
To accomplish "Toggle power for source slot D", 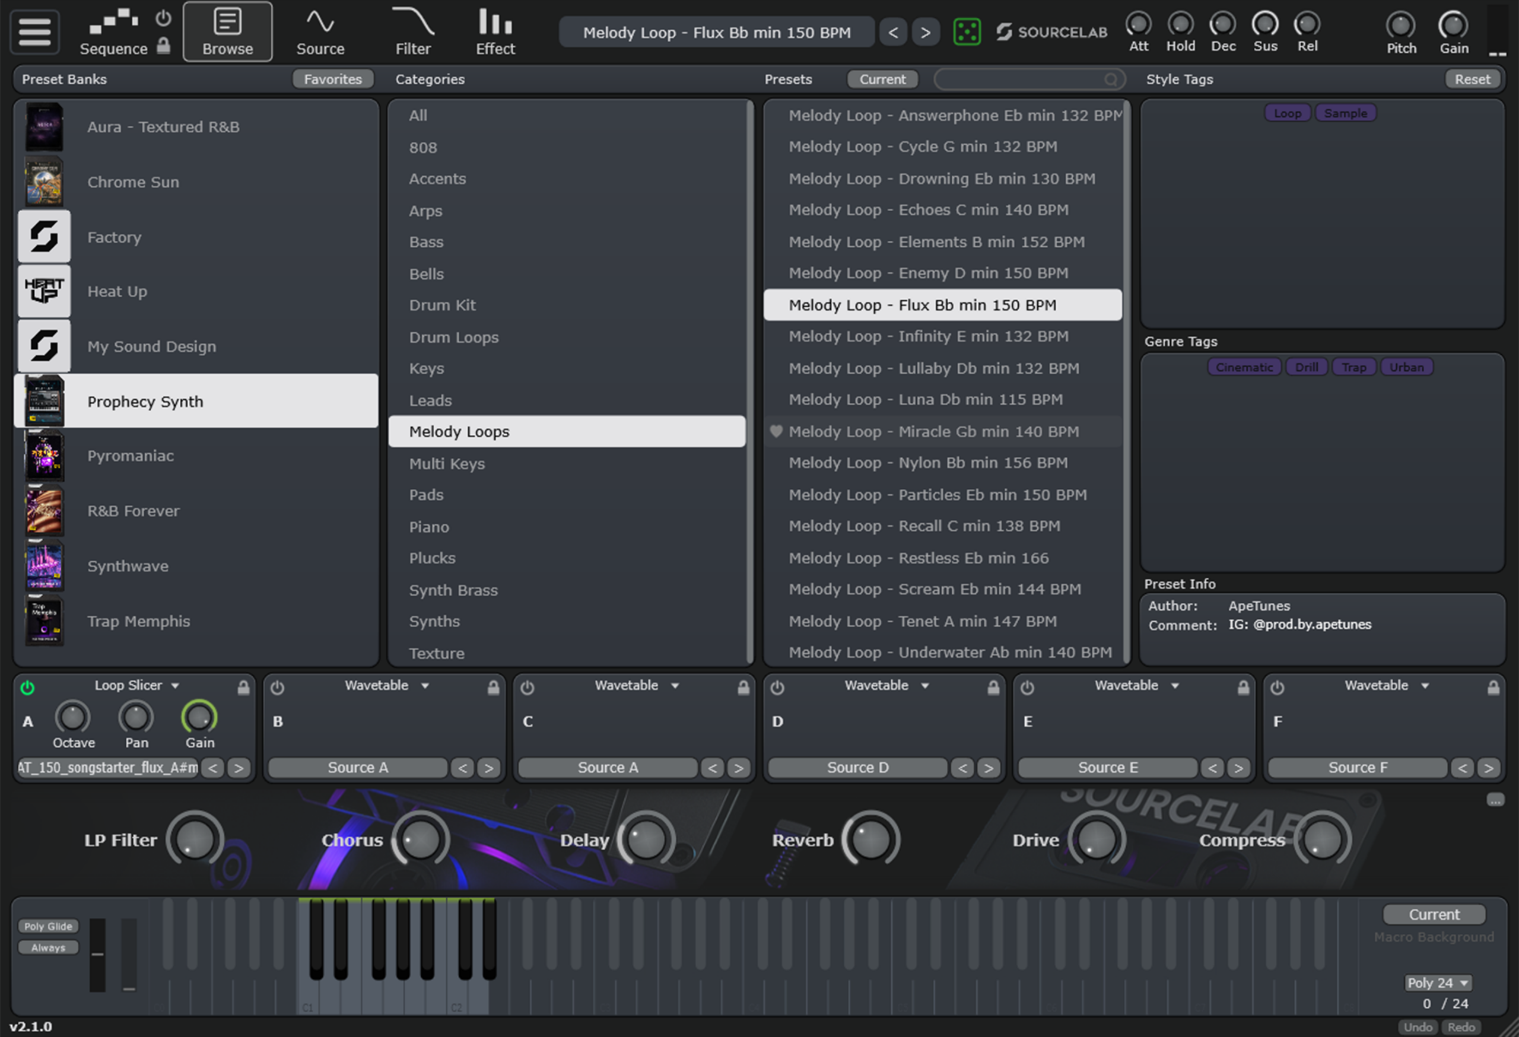I will (777, 688).
